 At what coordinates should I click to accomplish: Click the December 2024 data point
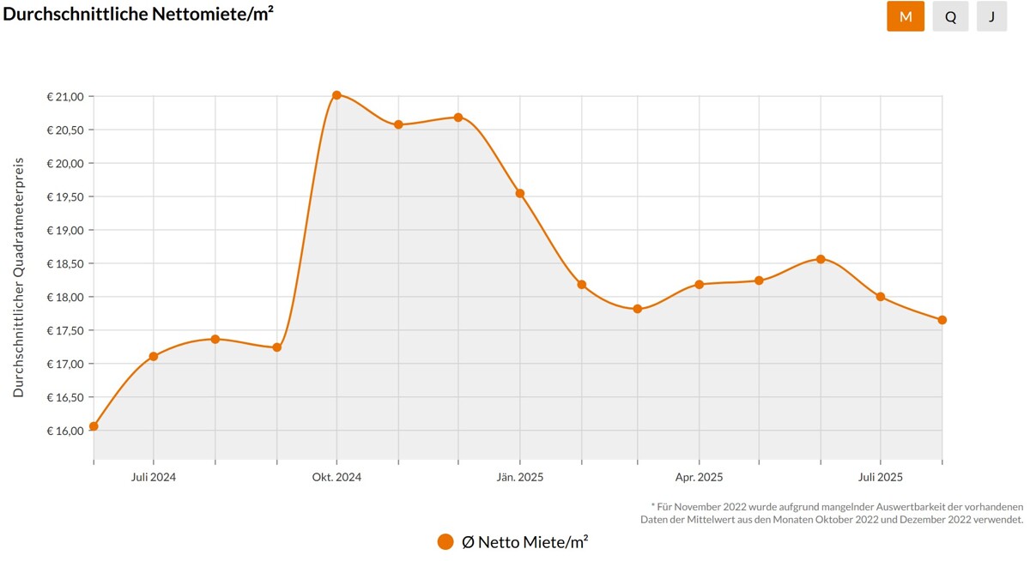click(x=458, y=117)
